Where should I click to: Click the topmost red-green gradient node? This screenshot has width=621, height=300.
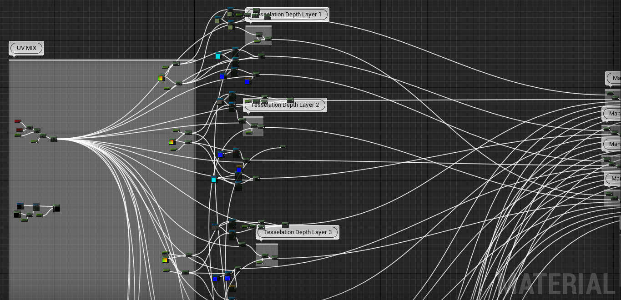pos(161,78)
